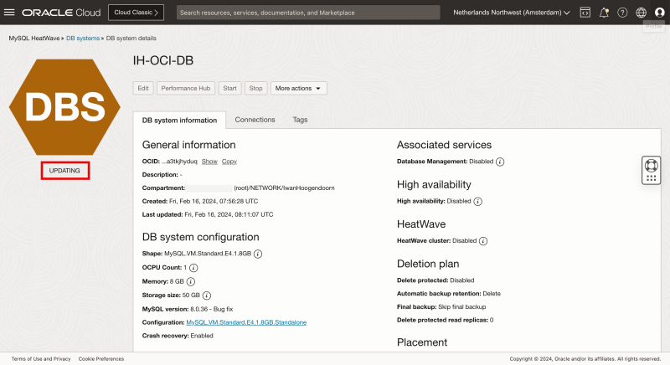670x365 pixels.
Task: Click the Final backup value
Action: point(462,307)
